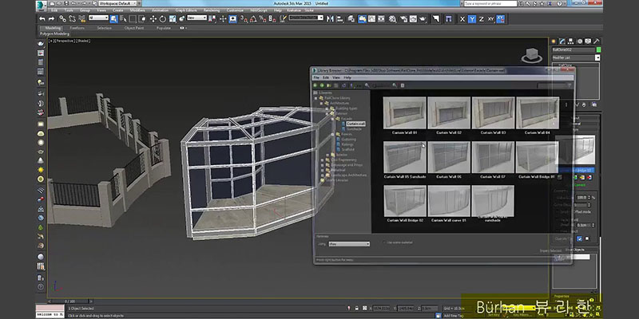Click the [Perspective] viewport label
Image resolution: width=639 pixels, height=319 pixels.
pyautogui.click(x=64, y=41)
